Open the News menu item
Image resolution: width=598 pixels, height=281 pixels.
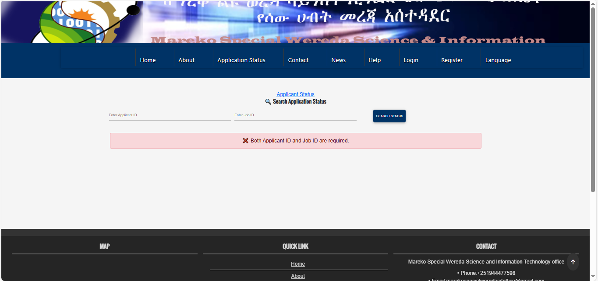coord(338,60)
